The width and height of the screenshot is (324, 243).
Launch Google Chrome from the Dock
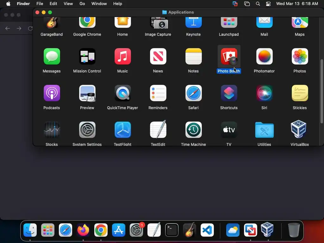pyautogui.click(x=101, y=230)
